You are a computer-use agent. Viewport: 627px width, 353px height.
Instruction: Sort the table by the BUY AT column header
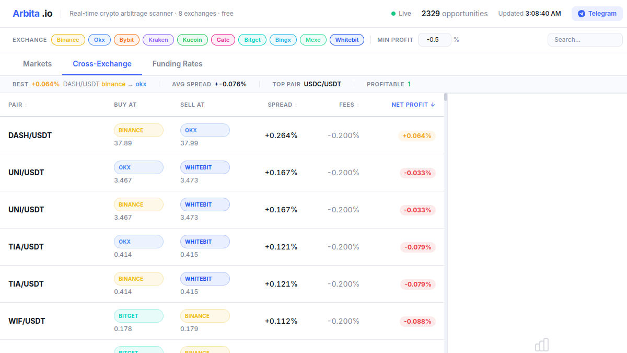(x=125, y=105)
